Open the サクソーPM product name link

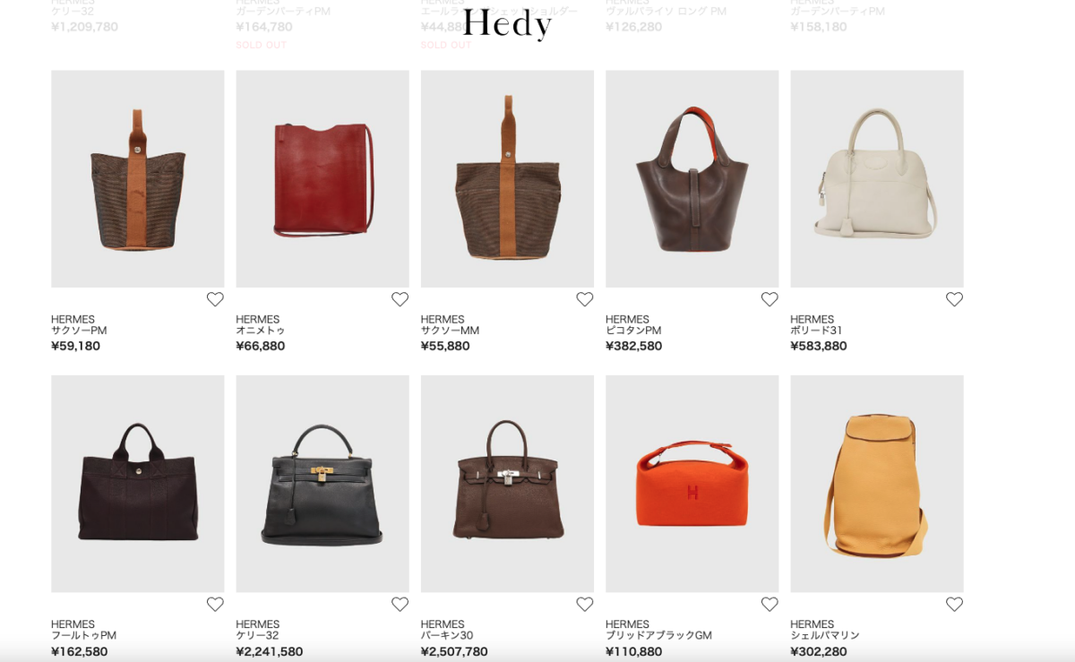(79, 331)
